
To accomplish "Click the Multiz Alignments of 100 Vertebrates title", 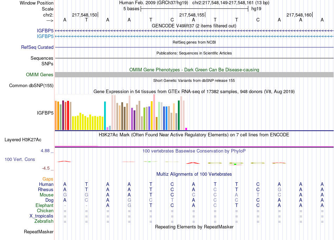I will click(x=194, y=174).
